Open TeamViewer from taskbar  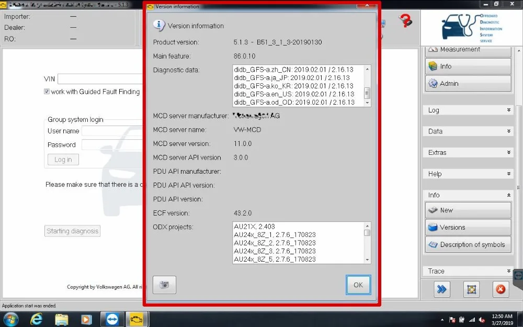point(112,320)
